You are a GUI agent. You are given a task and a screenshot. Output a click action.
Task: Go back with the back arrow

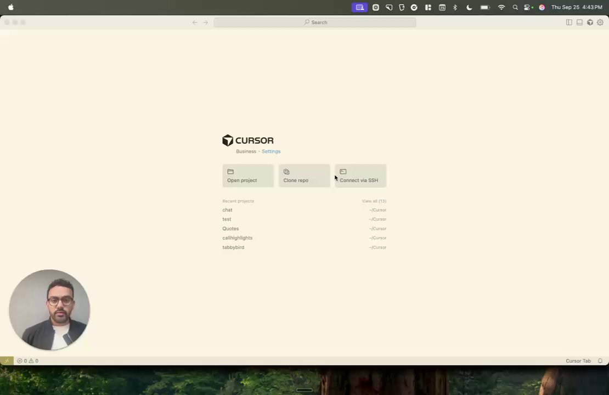point(195,22)
